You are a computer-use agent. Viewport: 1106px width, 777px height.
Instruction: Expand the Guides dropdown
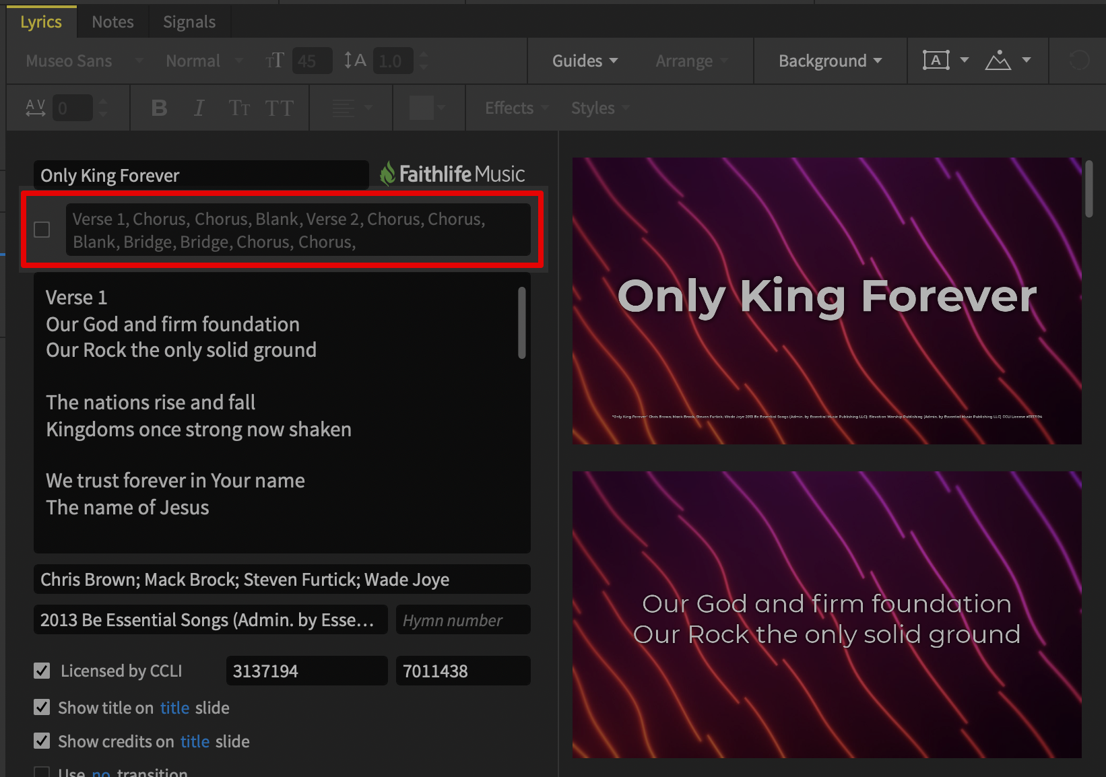coord(584,61)
